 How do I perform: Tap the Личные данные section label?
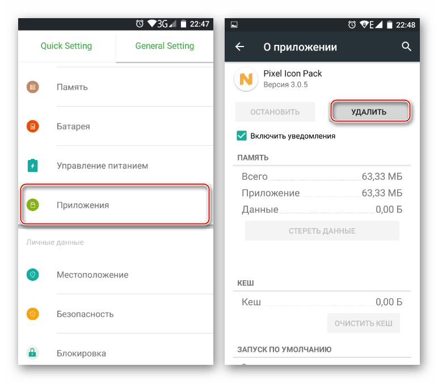[55, 242]
